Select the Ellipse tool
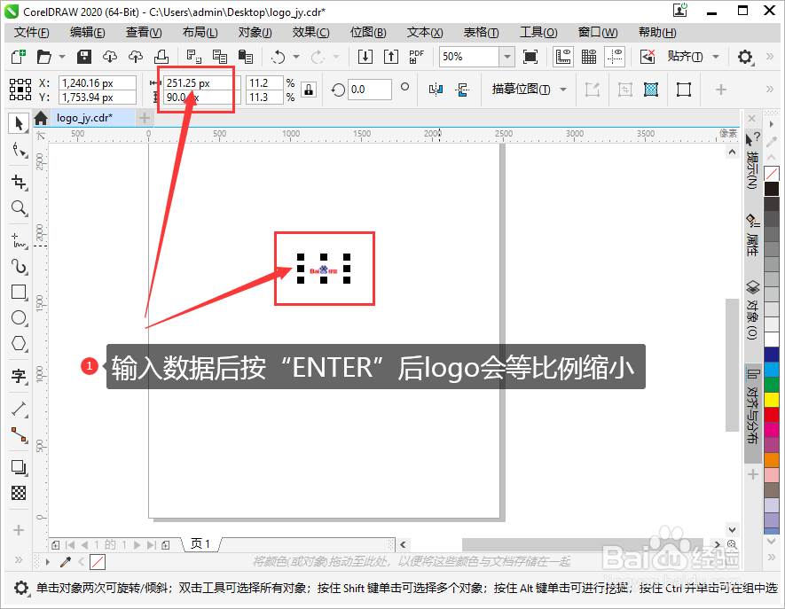Screen dimensions: 785x609 pos(19,317)
